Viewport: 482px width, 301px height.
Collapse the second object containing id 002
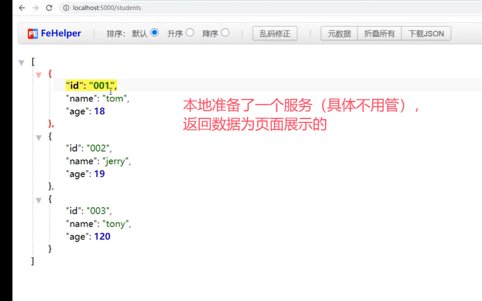pyautogui.click(x=39, y=137)
